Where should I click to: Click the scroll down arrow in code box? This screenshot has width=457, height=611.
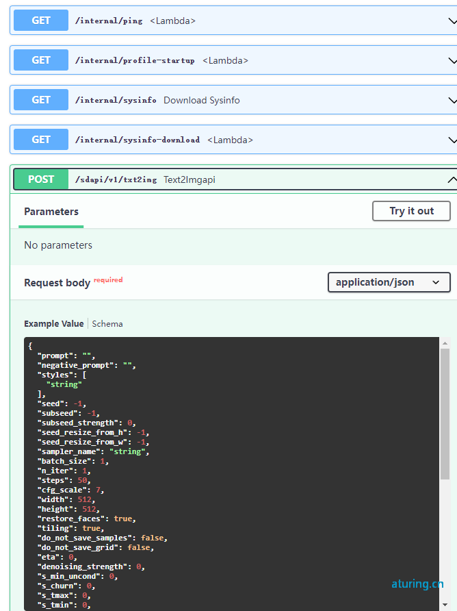445,605
